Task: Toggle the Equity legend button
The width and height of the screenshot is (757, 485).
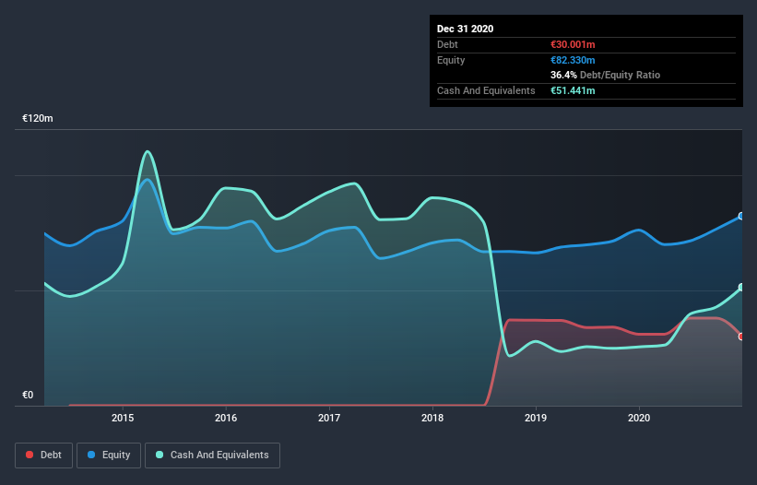Action: [x=109, y=455]
